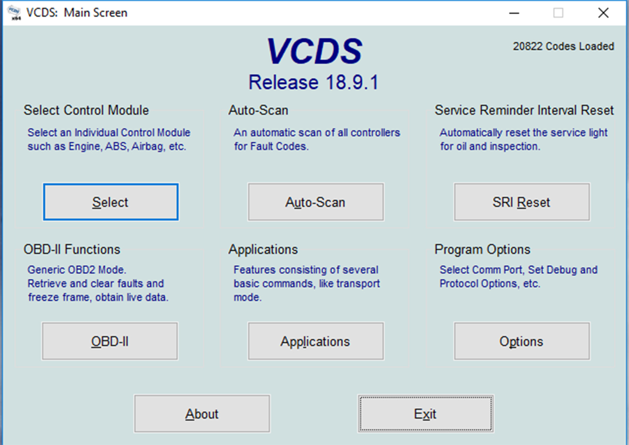Screen dimensions: 629x445
Task: Open program Options
Action: (522, 341)
